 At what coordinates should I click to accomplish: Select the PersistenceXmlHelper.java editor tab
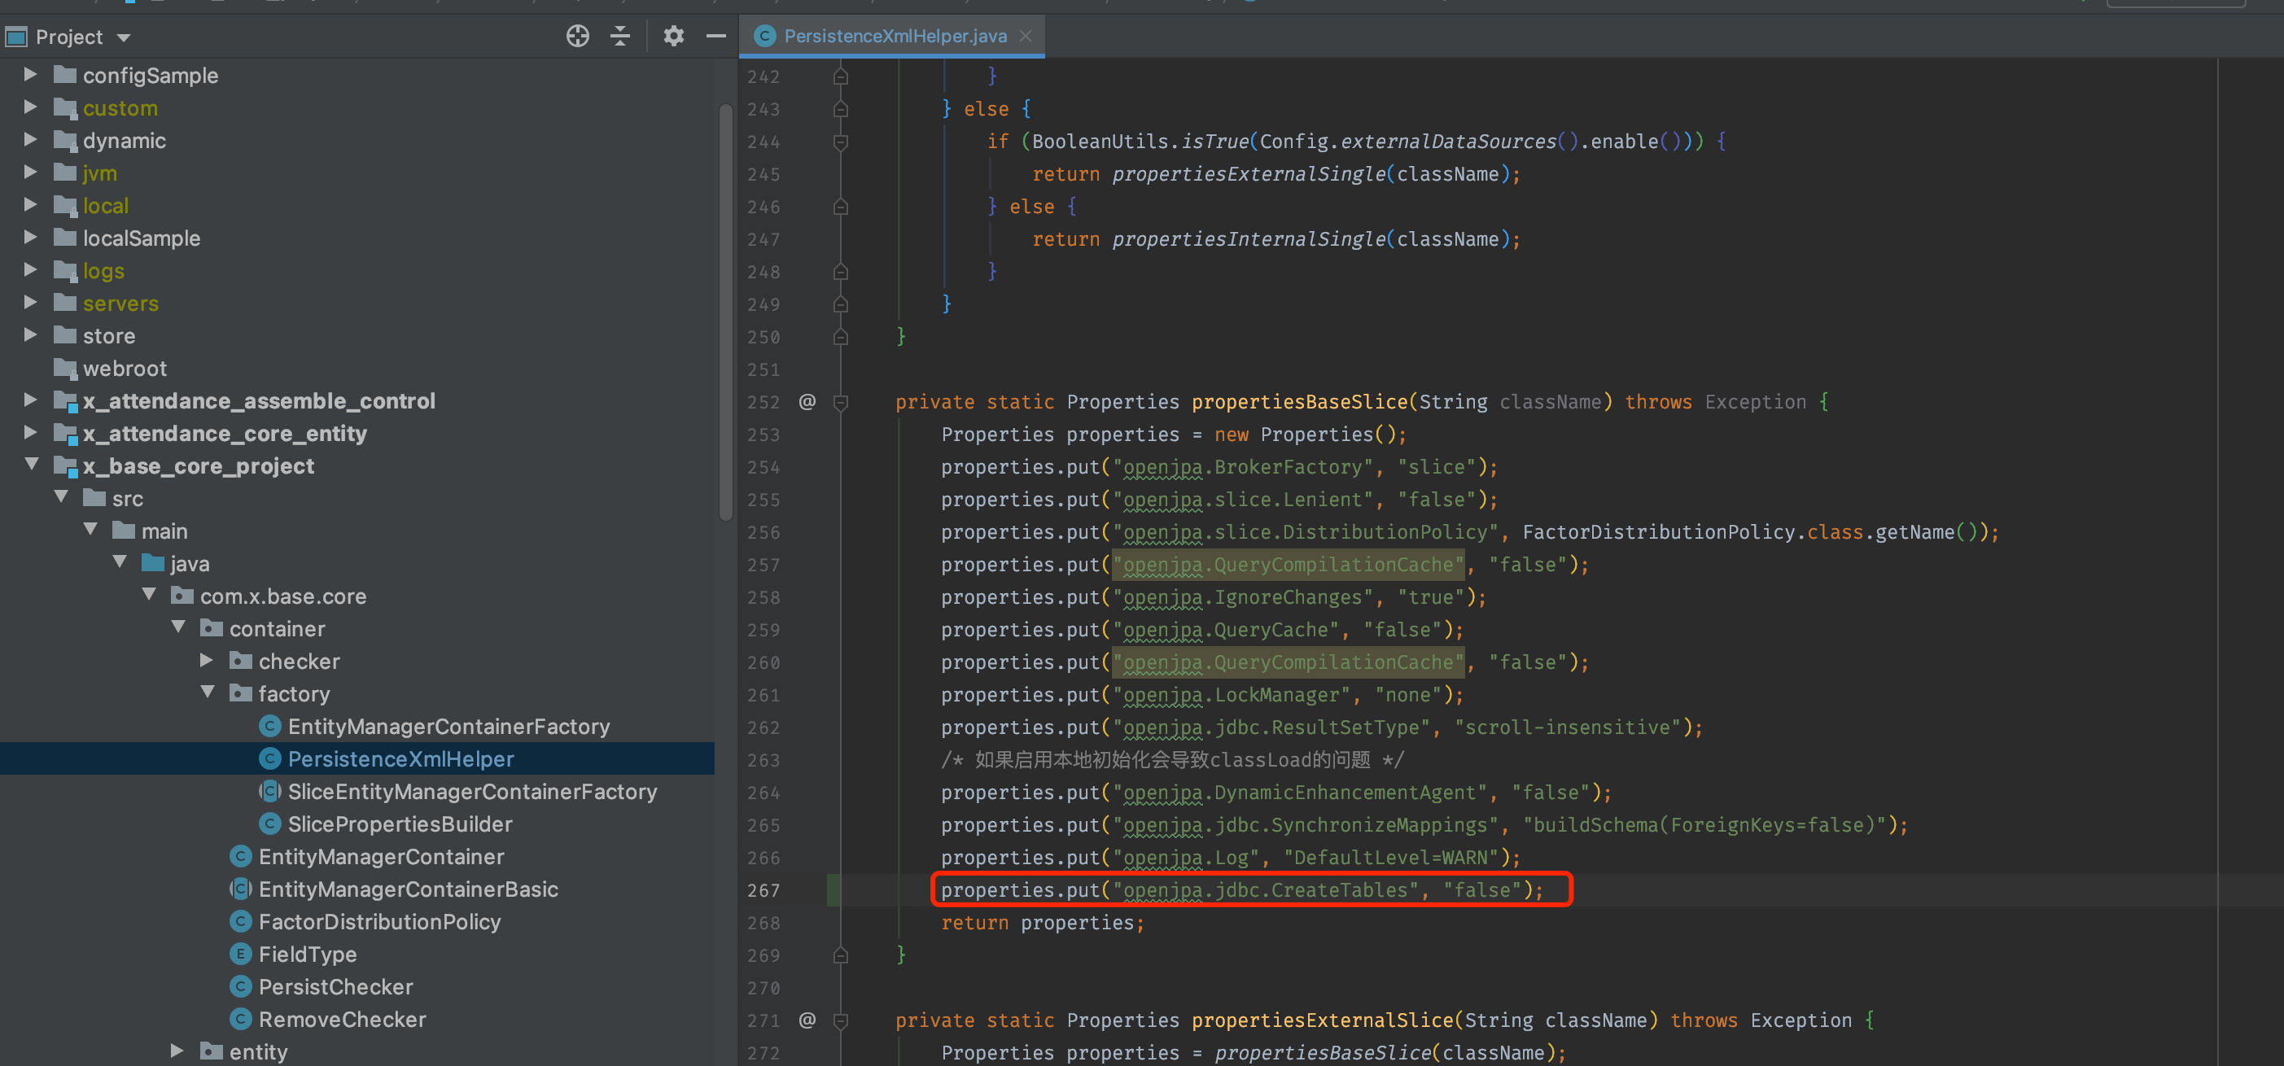coord(894,37)
